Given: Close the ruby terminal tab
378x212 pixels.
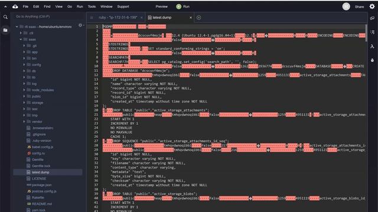Looking at the screenshot, I should point(142,17).
